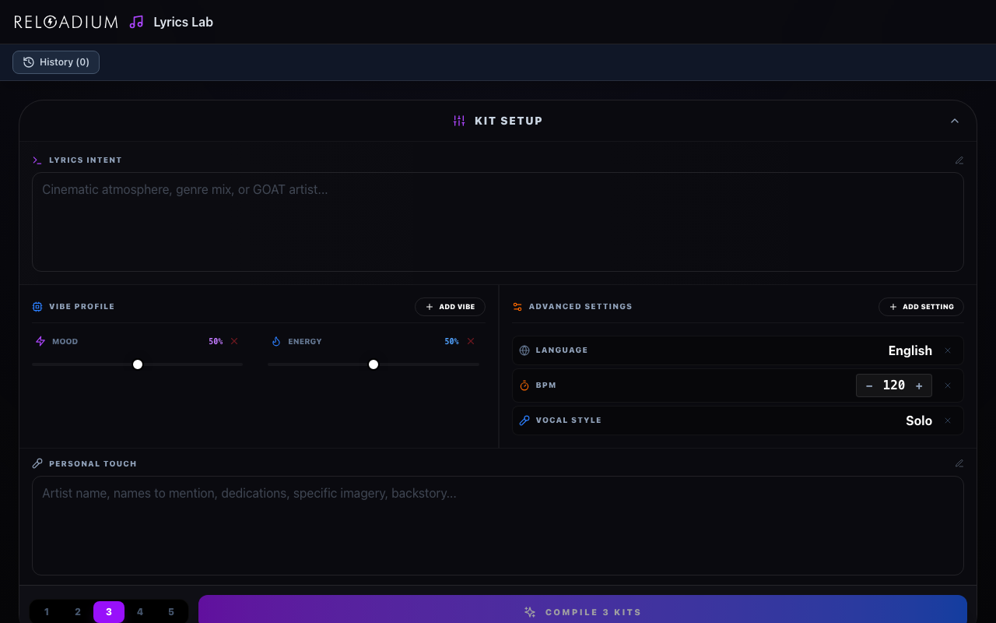Image resolution: width=996 pixels, height=623 pixels.
Task: Remove the Language setting
Action: [x=948, y=350]
